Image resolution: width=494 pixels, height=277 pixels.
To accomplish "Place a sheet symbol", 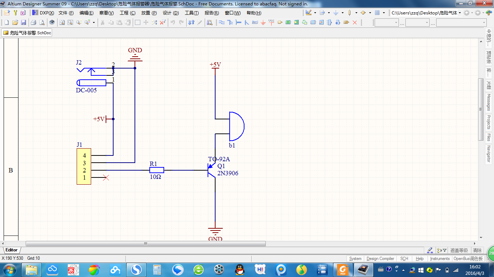I will 288,22.
